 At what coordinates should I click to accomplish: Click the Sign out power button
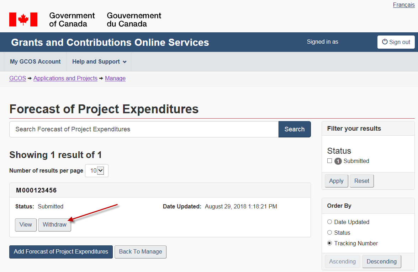396,42
